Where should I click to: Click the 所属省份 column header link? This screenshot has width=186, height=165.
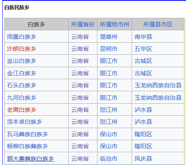tap(83, 24)
